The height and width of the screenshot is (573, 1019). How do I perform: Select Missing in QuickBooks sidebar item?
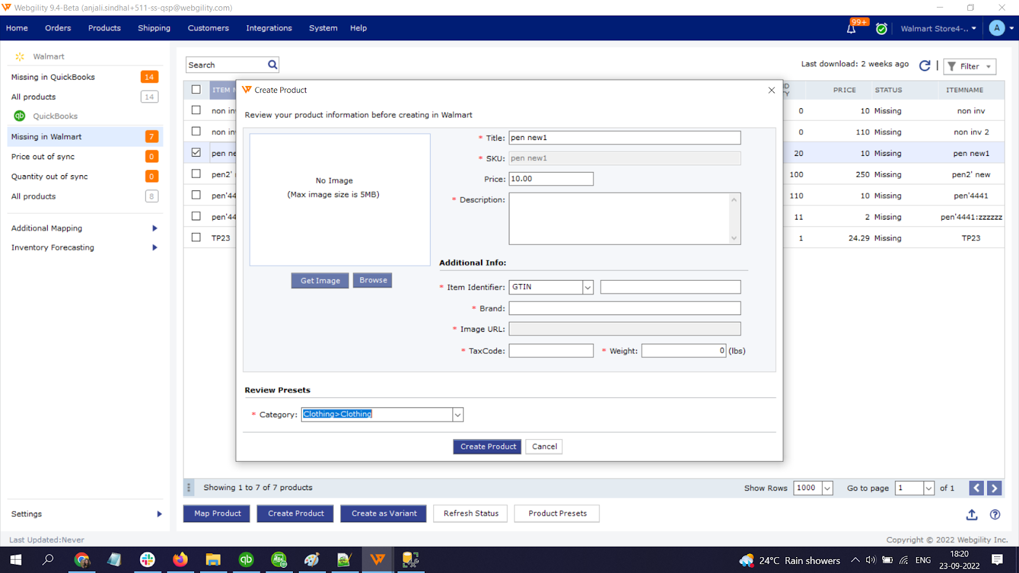coord(84,77)
